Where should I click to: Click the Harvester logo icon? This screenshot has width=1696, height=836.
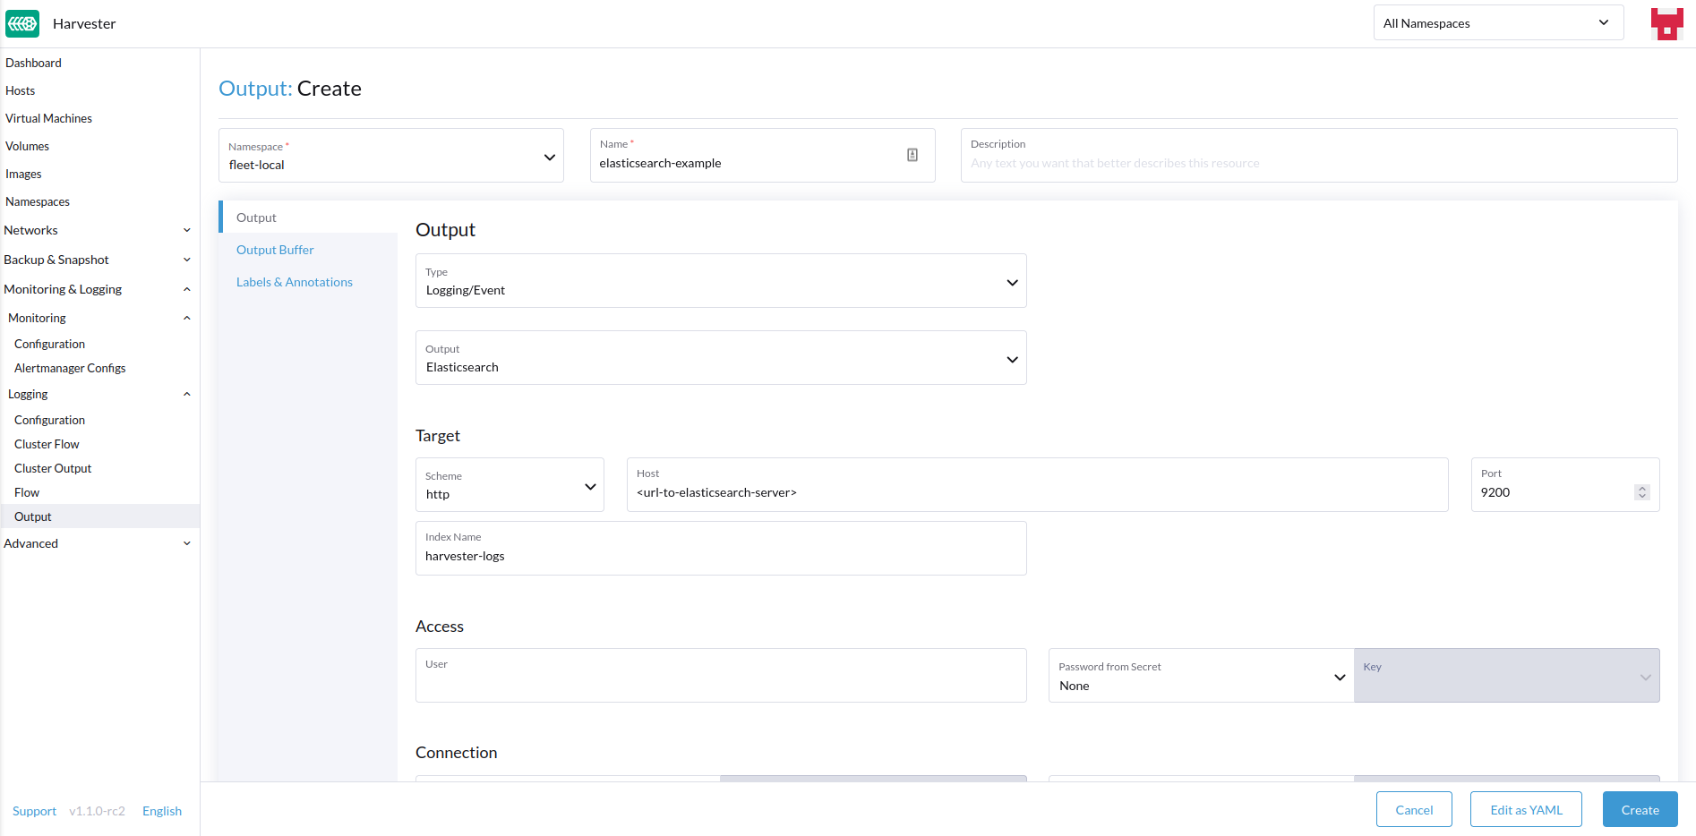tap(22, 23)
